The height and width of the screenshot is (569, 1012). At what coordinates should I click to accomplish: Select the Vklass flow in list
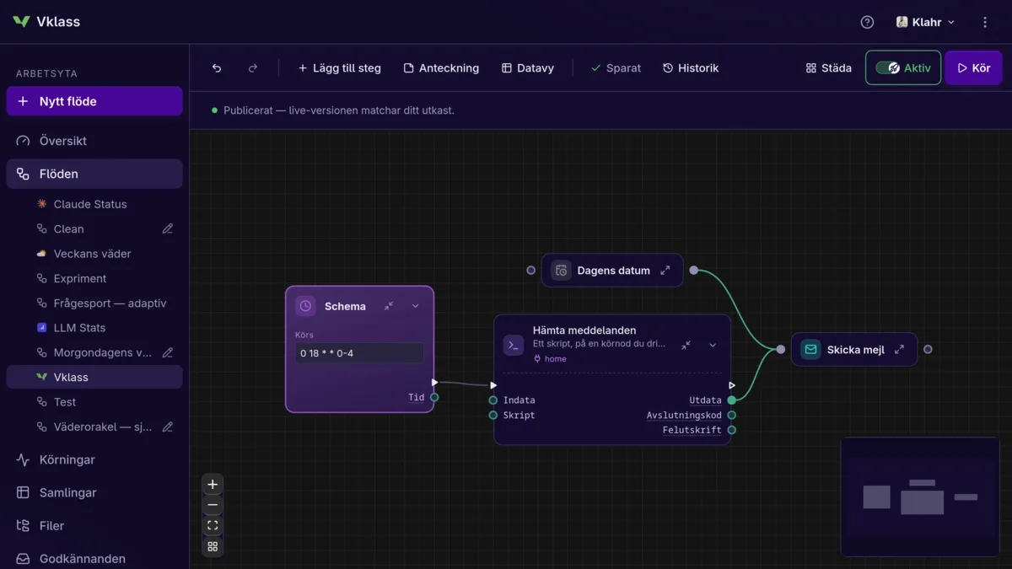(x=94, y=377)
